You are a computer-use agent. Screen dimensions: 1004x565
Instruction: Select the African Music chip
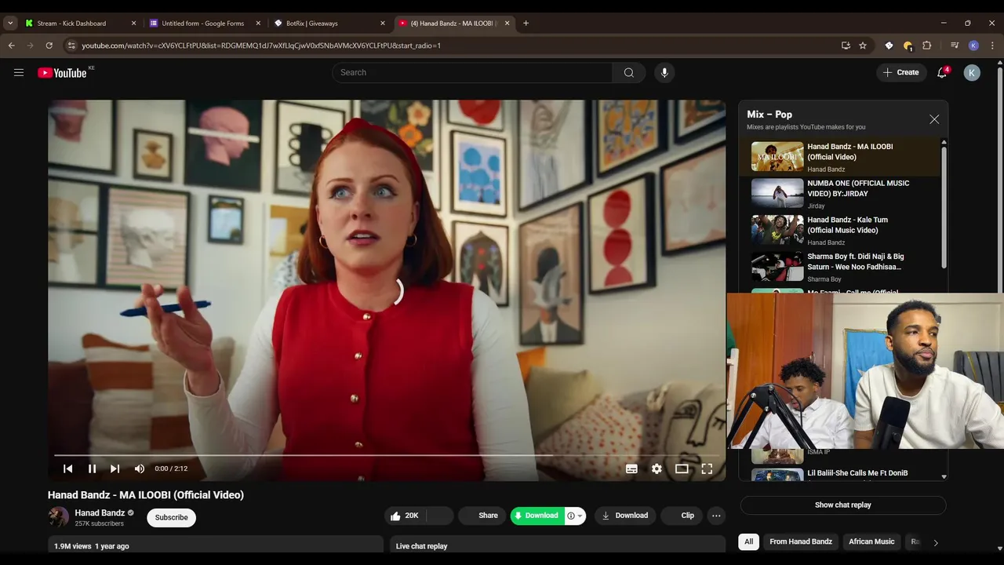tap(871, 541)
